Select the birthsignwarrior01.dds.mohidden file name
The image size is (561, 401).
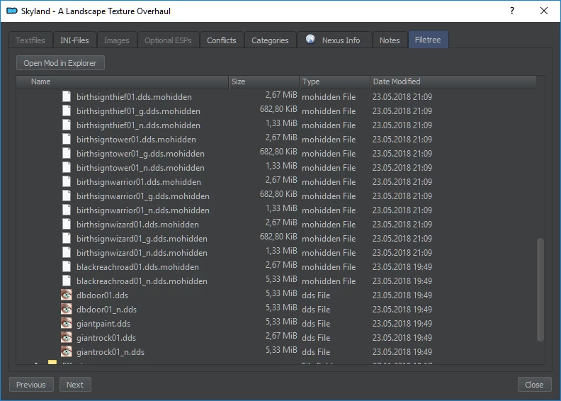139,182
